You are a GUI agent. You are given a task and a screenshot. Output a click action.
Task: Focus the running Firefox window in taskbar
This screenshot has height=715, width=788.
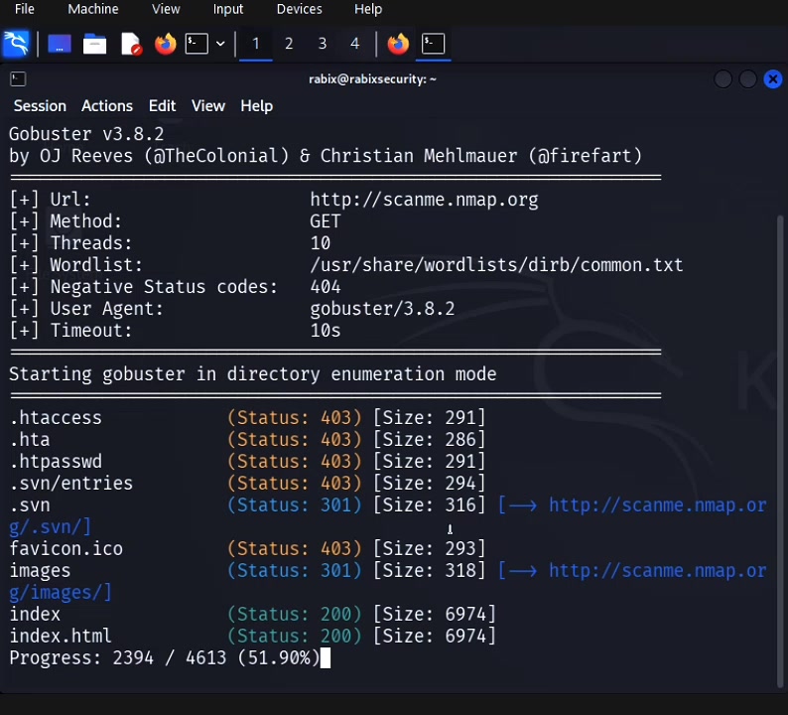(398, 44)
